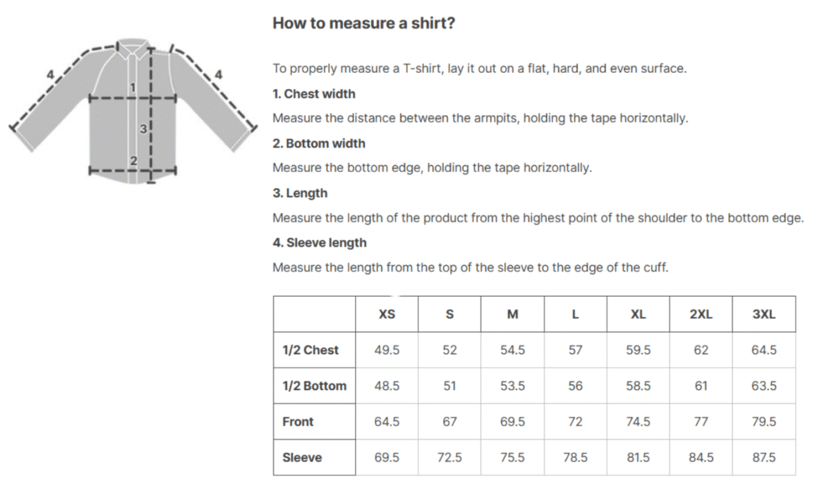This screenshot has height=489, width=813.
Task: Click the 49.5 chest value for XS
Action: [387, 350]
